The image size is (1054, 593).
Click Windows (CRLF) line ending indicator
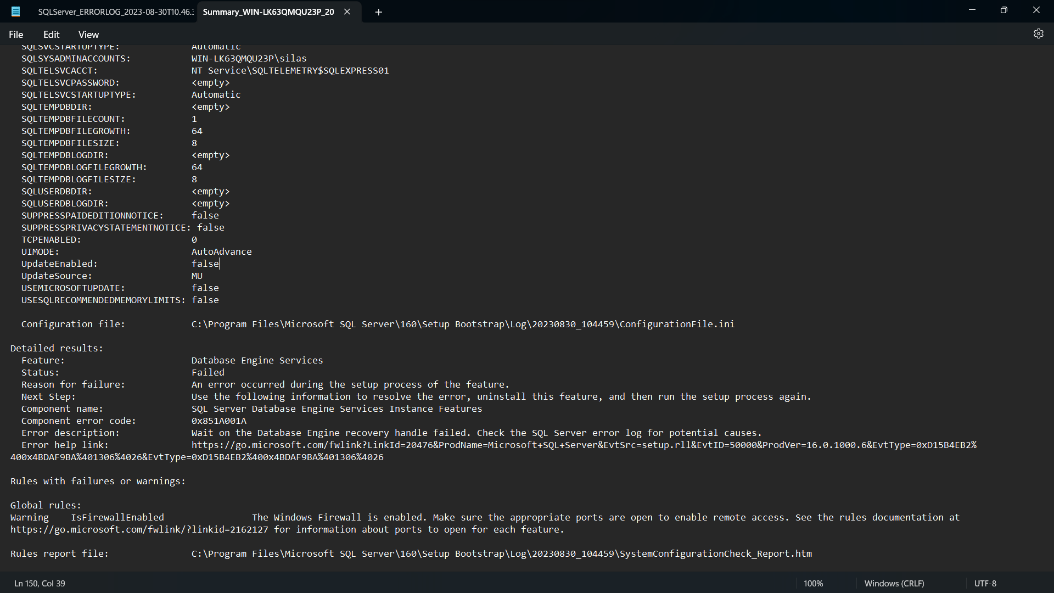click(894, 583)
